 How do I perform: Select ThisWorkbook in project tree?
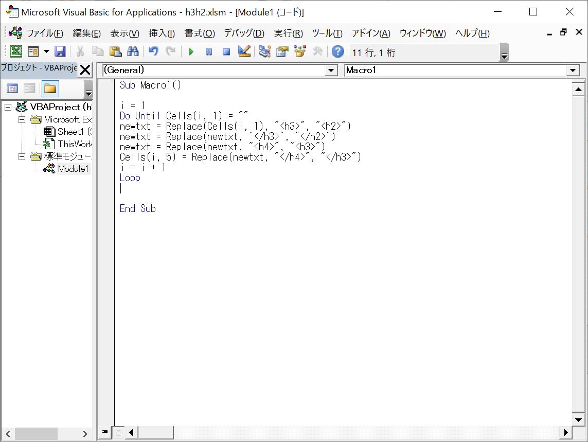(x=67, y=144)
